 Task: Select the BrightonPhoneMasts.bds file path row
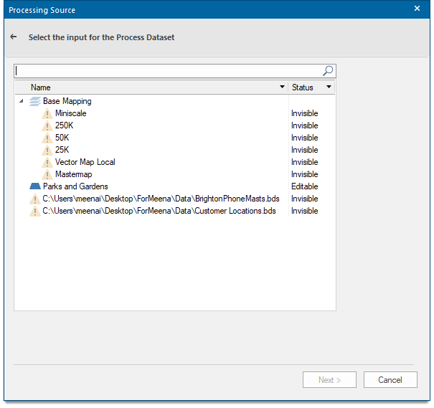(161, 199)
